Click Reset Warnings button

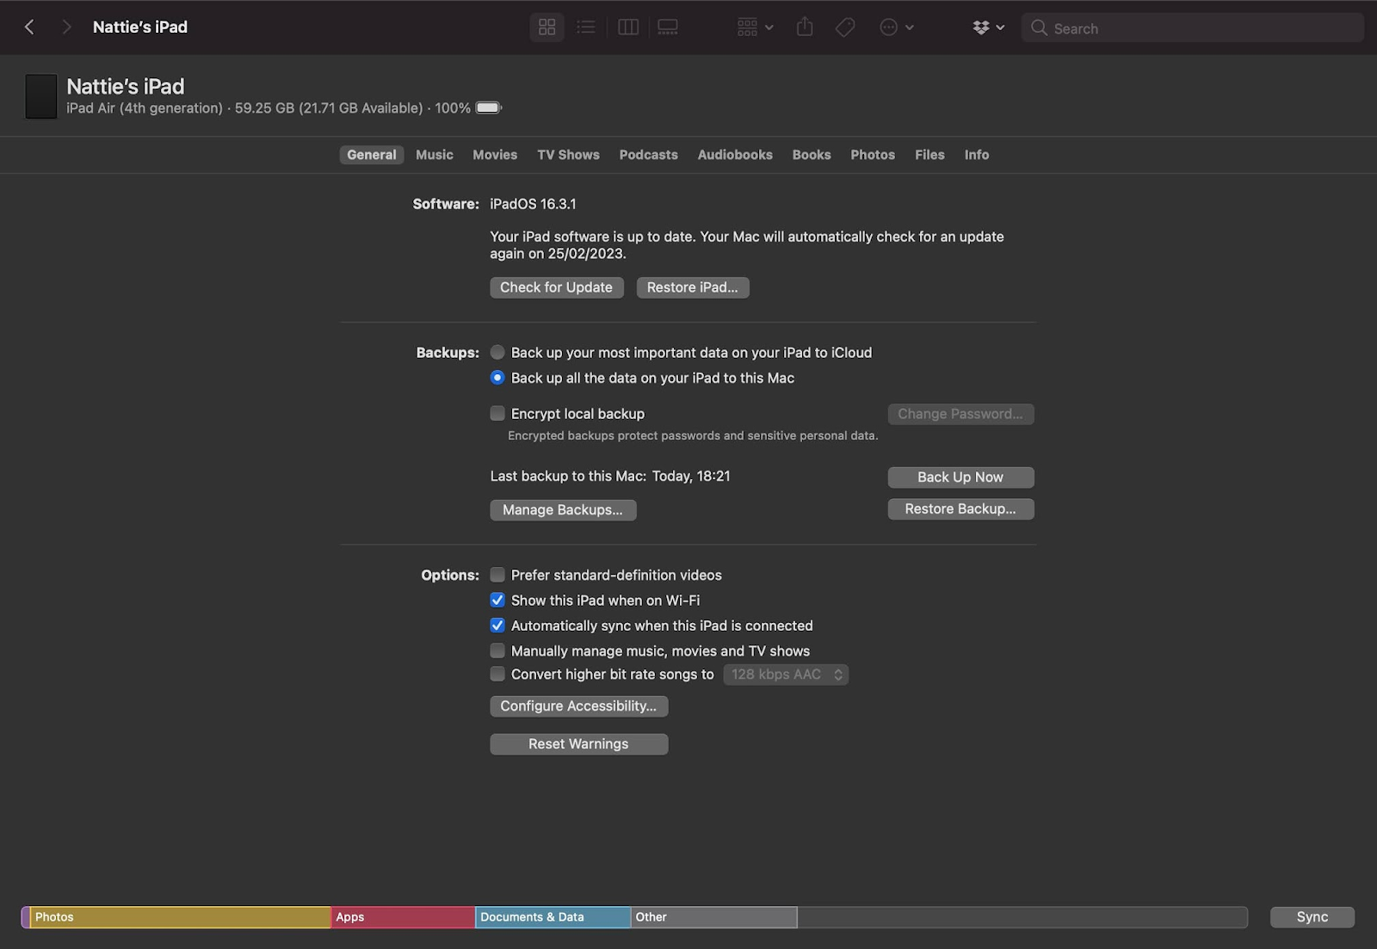click(x=578, y=744)
